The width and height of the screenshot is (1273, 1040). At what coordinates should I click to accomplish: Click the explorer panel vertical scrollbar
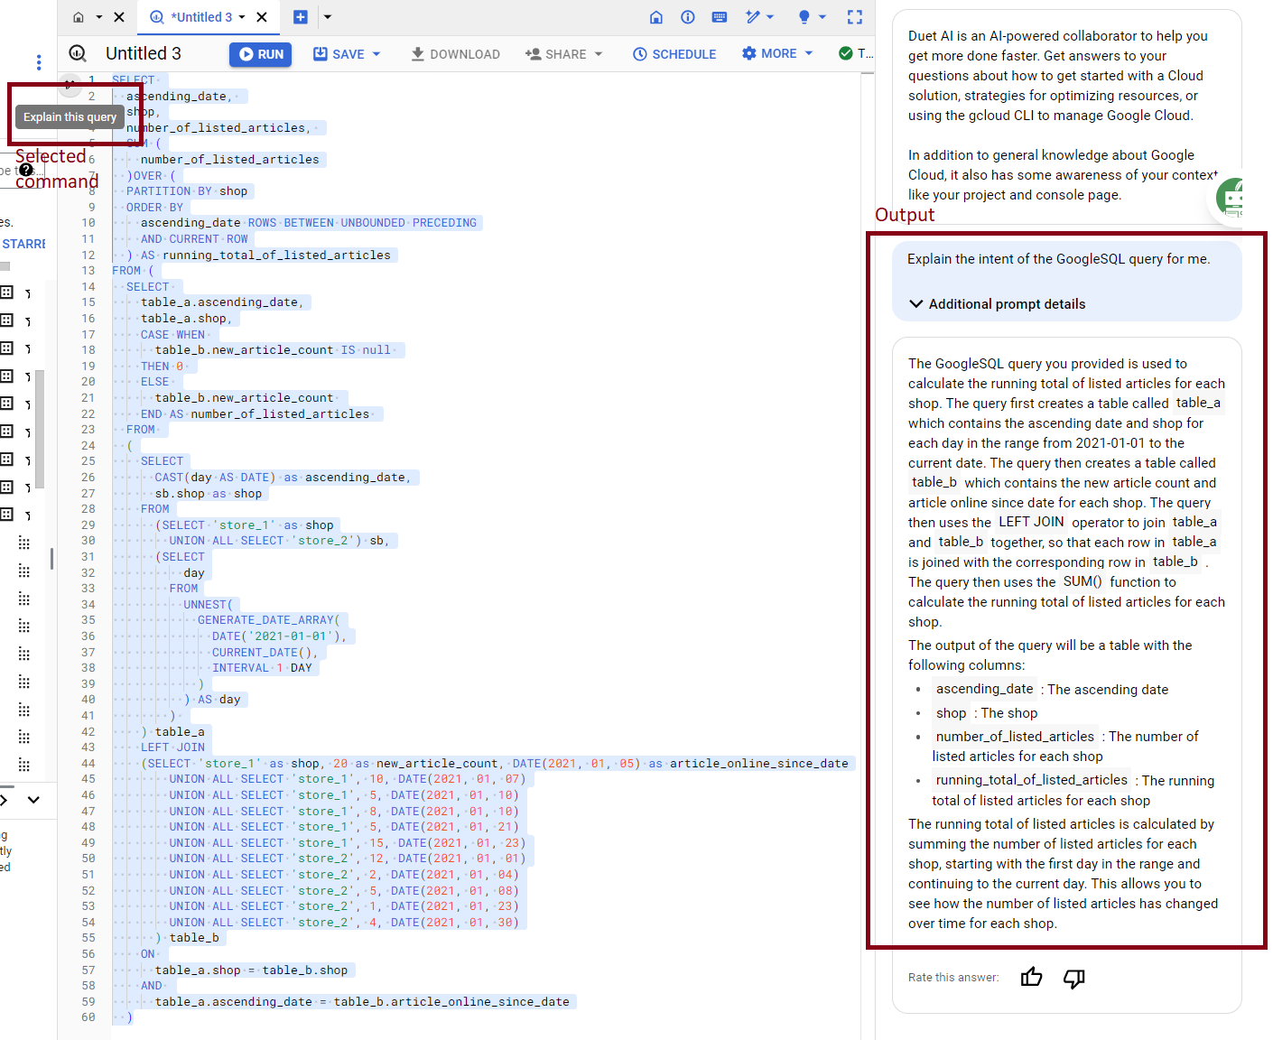pos(40,430)
